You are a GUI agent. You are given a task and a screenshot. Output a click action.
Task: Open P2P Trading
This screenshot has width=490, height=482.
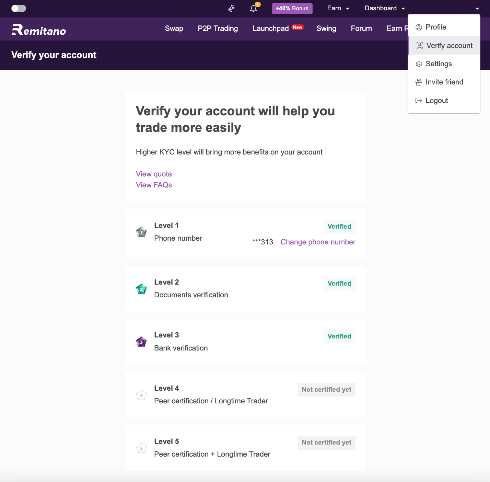click(x=218, y=28)
